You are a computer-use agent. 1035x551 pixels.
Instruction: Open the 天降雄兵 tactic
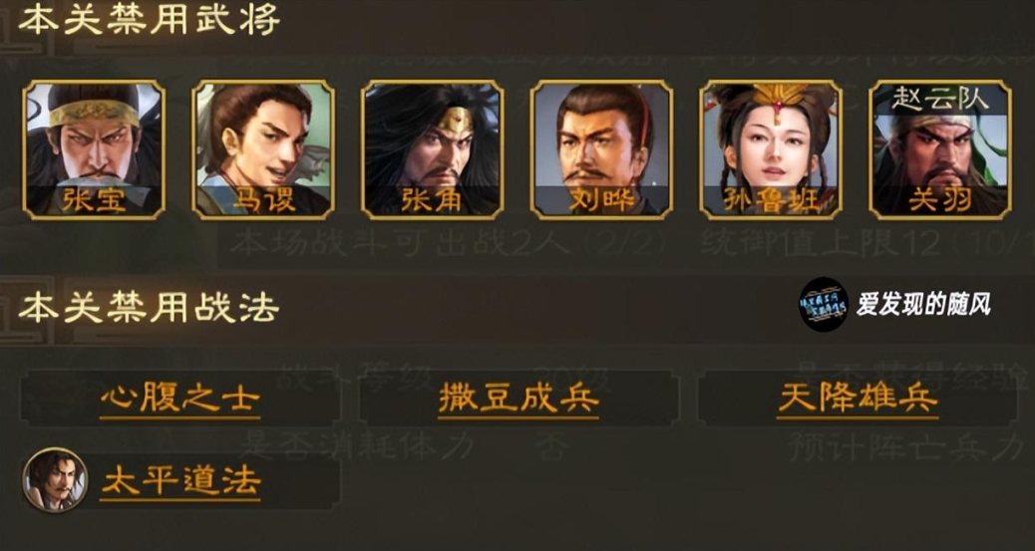tap(858, 400)
